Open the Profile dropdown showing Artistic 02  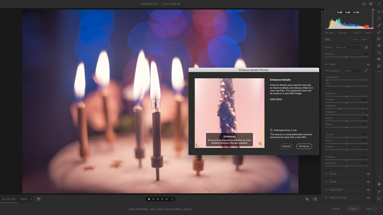coord(348,47)
